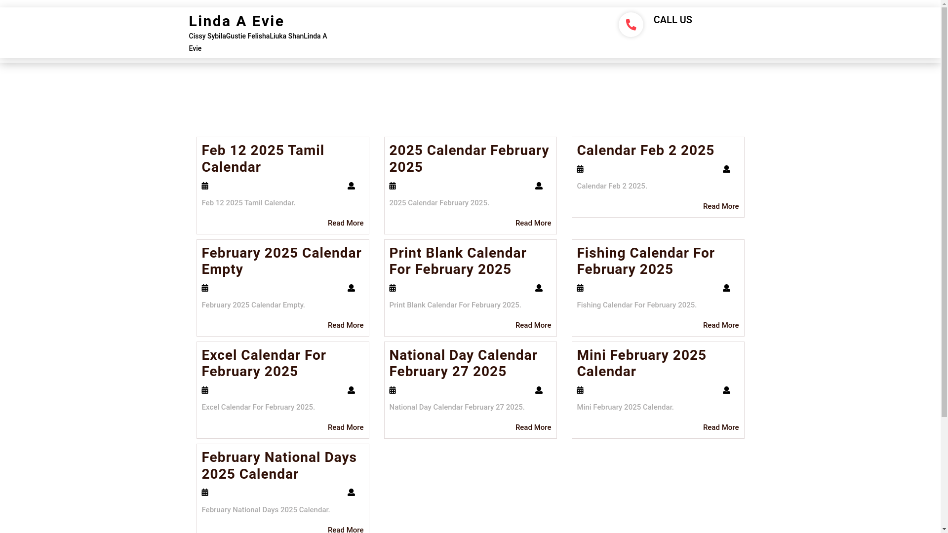
Task: Open February 2025 Calendar Empty post title
Action: (x=281, y=261)
